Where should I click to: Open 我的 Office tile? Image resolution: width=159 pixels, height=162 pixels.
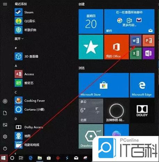(x=117, y=47)
